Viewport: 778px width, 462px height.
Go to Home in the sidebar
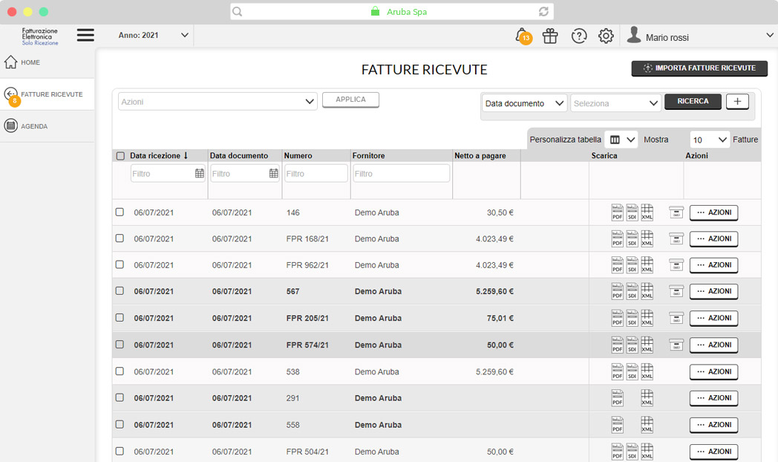(x=30, y=62)
